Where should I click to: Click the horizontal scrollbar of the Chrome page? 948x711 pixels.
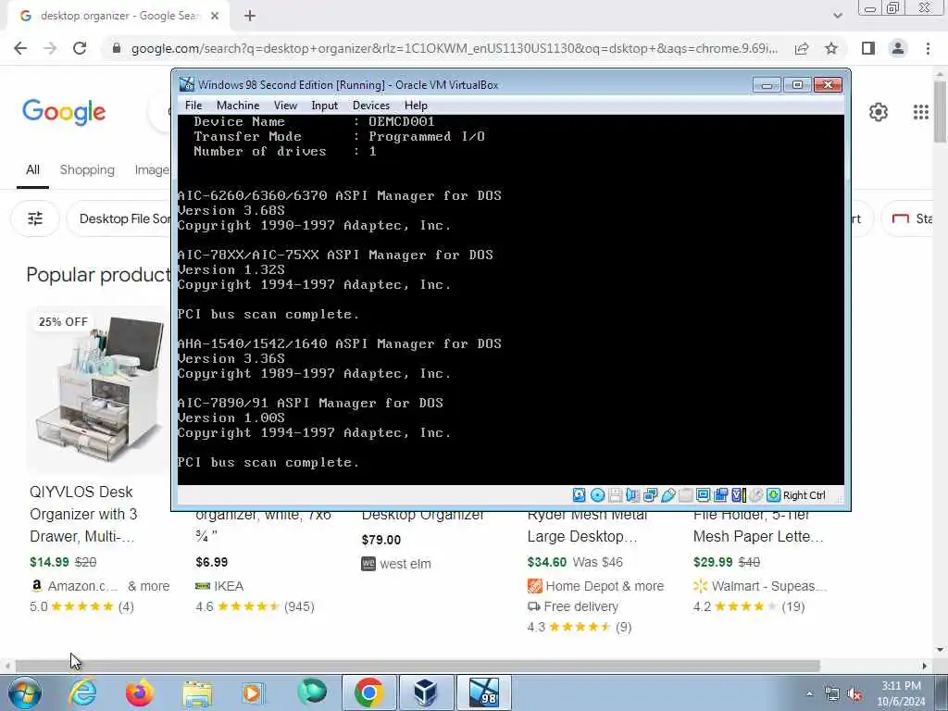point(418,666)
